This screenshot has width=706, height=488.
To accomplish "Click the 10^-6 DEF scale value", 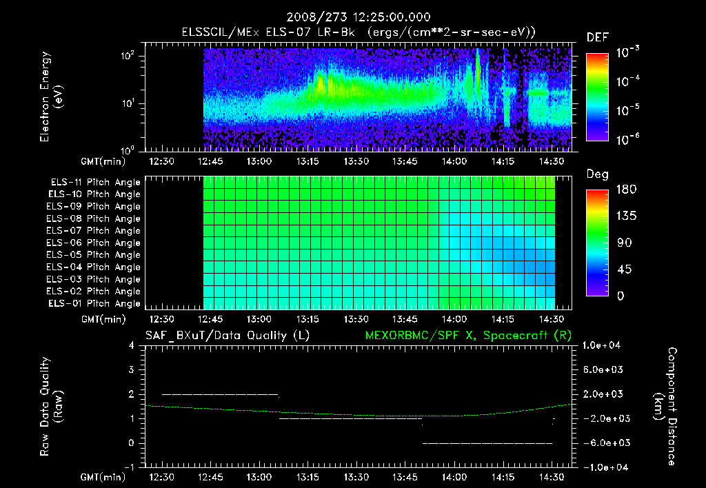I will coord(627,139).
